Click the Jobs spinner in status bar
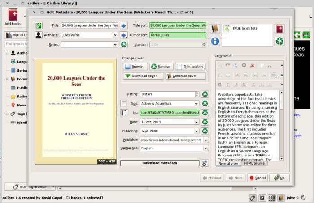This screenshot has width=314, height=203. coord(303,198)
